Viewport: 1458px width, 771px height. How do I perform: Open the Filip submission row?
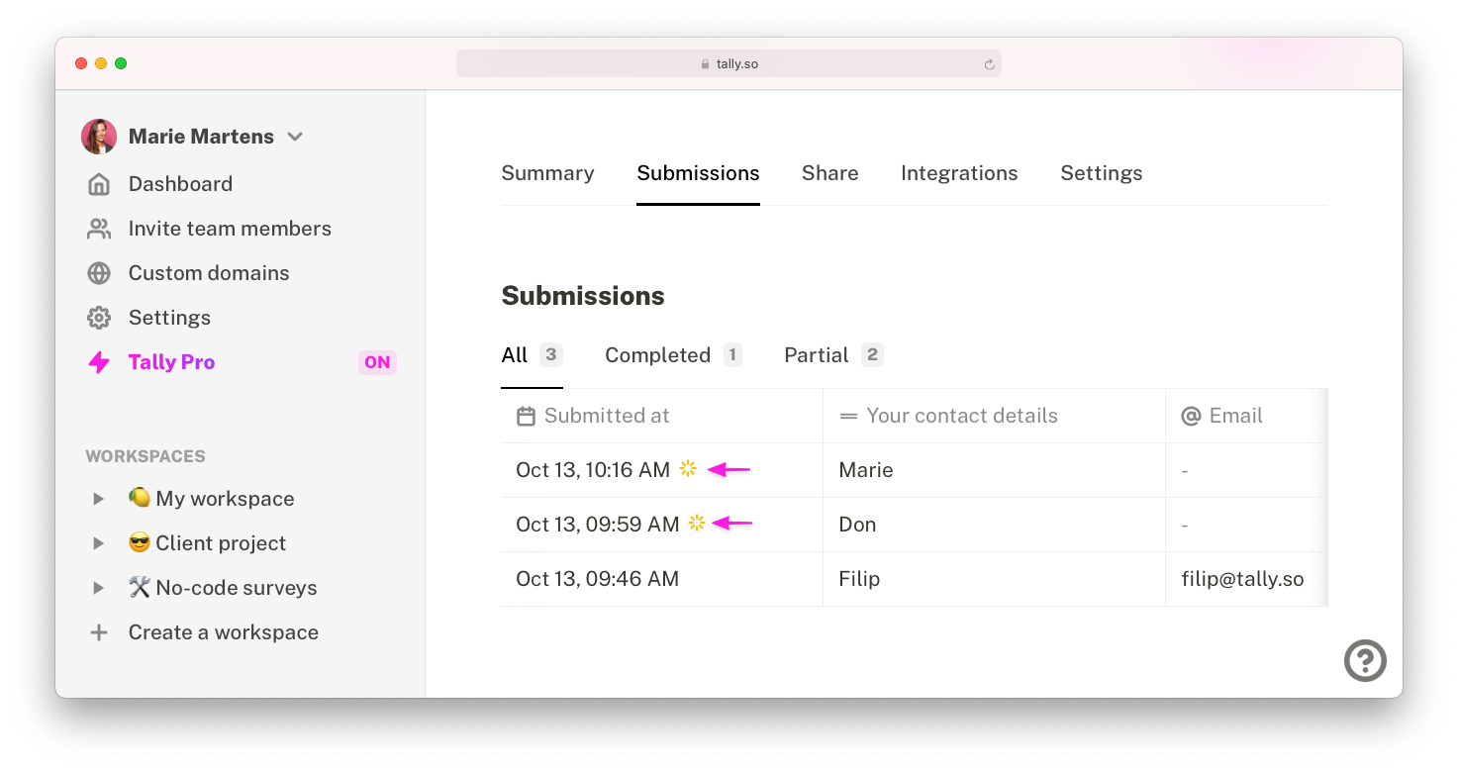(914, 579)
